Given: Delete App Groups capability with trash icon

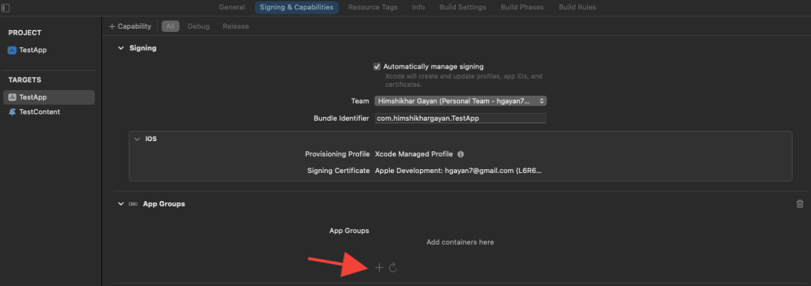Looking at the screenshot, I should coord(799,204).
